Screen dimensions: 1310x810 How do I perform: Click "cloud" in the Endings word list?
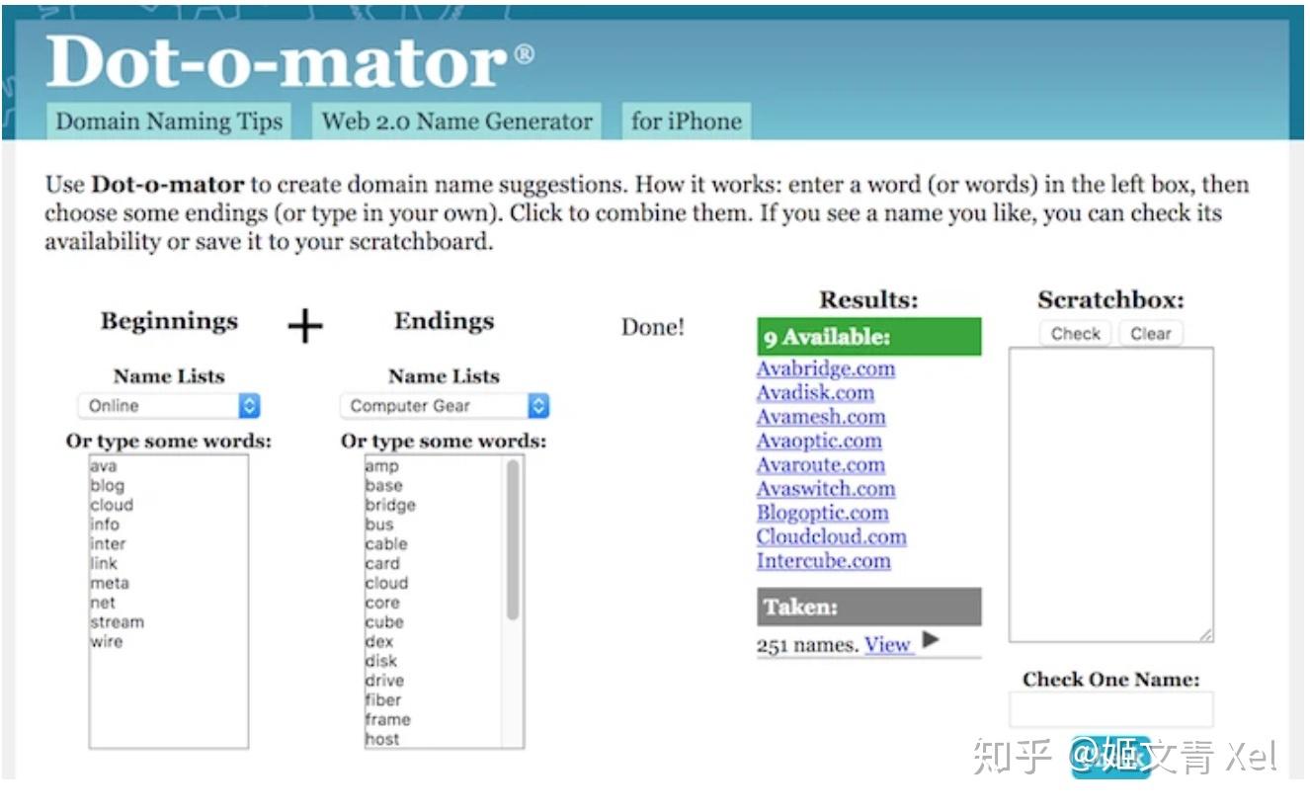click(386, 584)
